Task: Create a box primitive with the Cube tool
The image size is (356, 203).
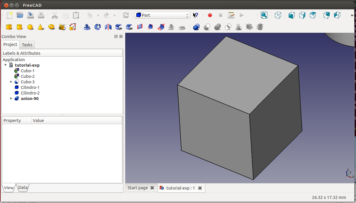Action: [9, 27]
